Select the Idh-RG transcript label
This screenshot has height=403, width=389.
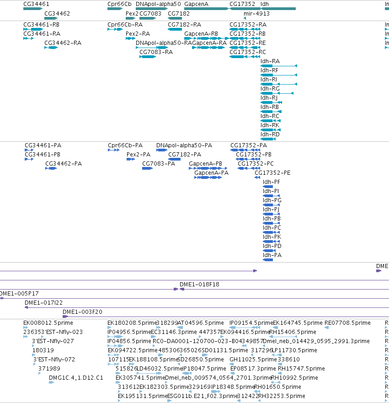click(270, 89)
